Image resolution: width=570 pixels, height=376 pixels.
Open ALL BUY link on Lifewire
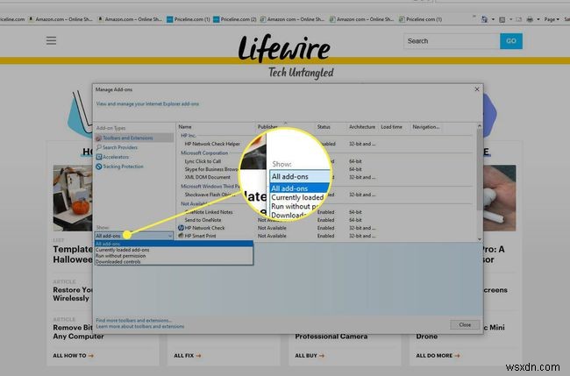(x=310, y=356)
